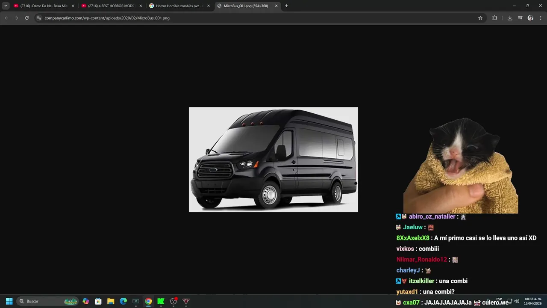This screenshot has height=308, width=547.
Task: Click username abiro_cz_natalier in chat
Action: pos(432,217)
